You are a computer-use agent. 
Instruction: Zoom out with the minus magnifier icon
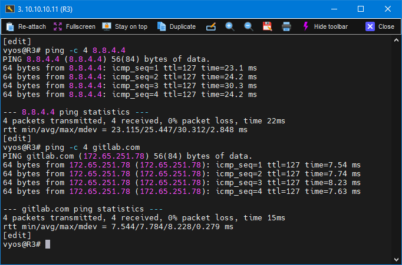(x=248, y=26)
